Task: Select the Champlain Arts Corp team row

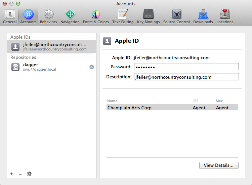Action: 172,107
